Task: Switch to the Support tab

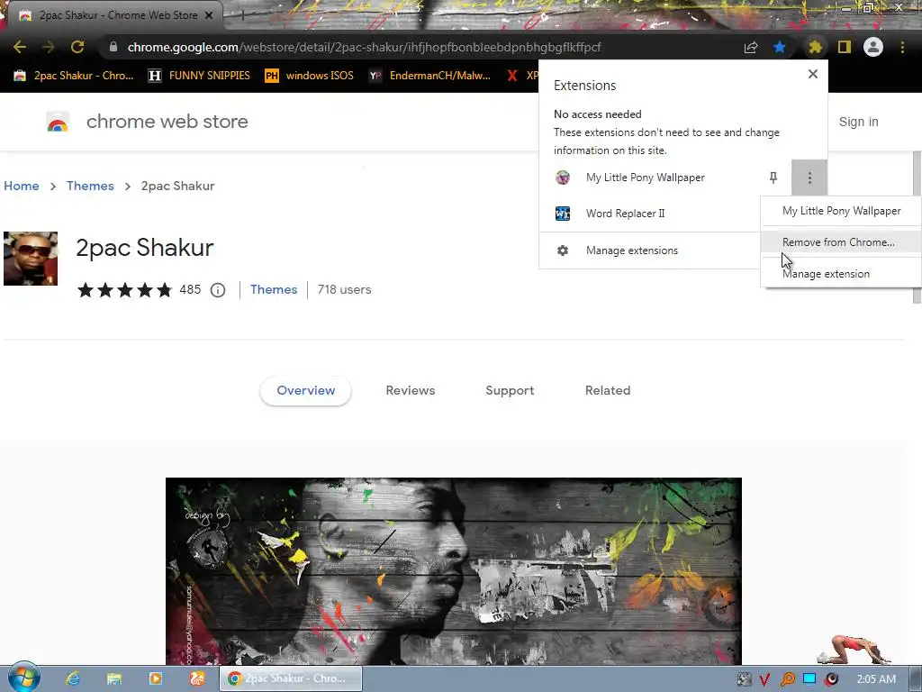Action: click(x=510, y=391)
